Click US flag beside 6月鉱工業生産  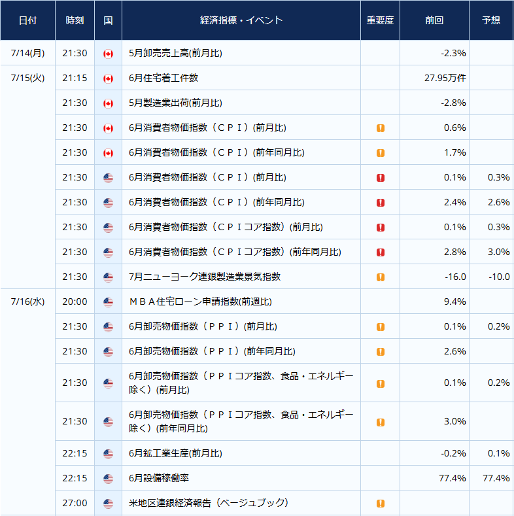[x=108, y=454]
